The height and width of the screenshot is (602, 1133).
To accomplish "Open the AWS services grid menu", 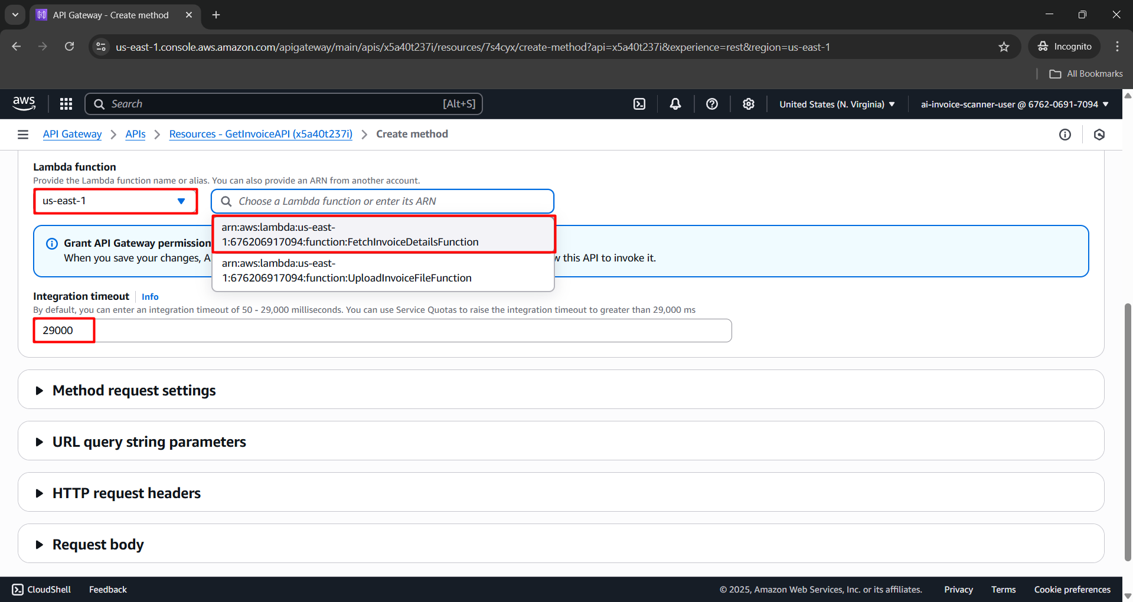I will (66, 104).
